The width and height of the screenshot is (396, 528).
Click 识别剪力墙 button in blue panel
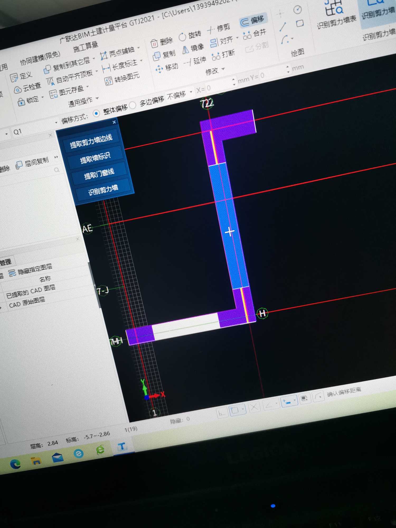(103, 190)
